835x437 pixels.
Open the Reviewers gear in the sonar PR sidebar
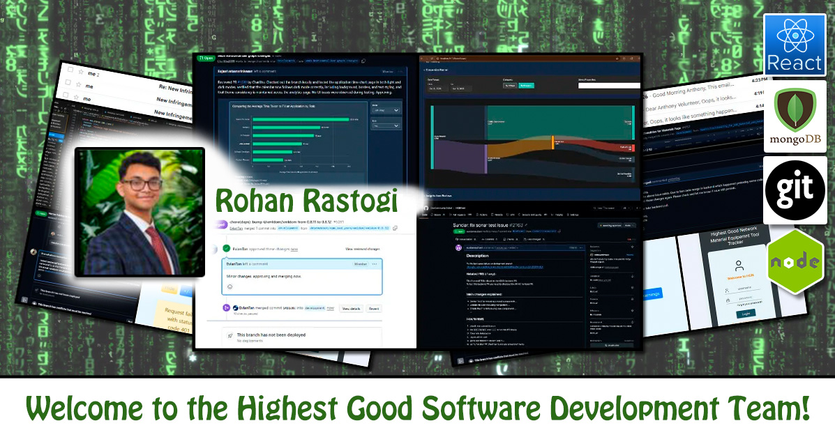click(632, 247)
